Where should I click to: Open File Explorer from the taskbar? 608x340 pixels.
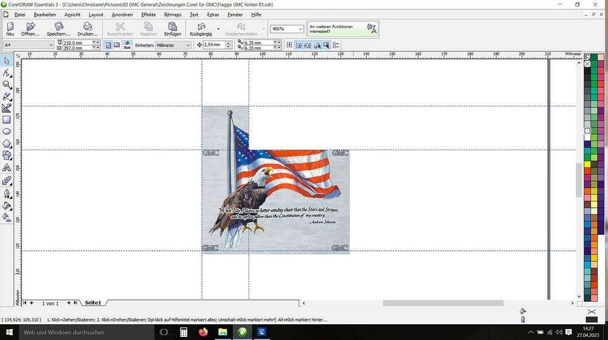(223, 332)
